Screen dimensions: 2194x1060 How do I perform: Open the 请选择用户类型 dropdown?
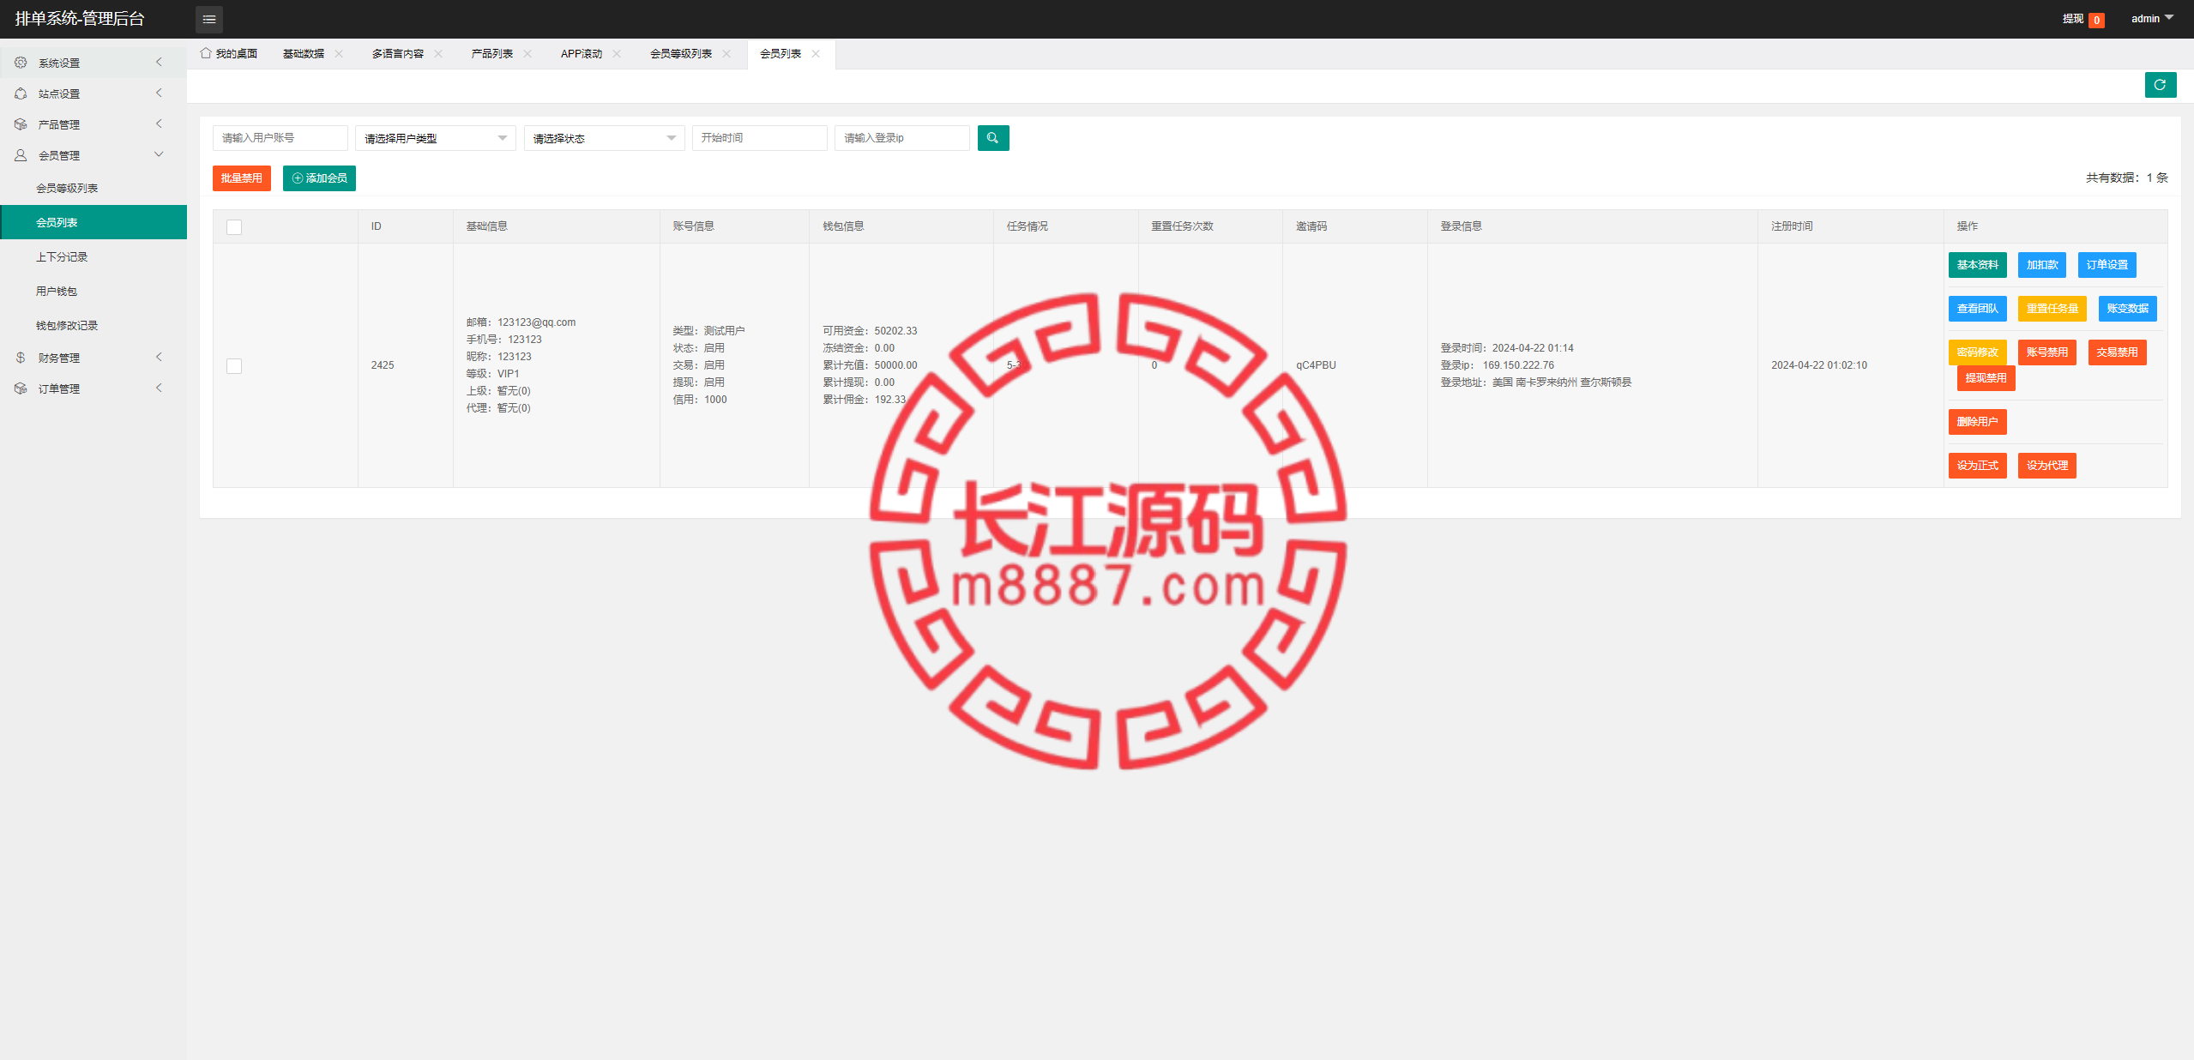(436, 138)
